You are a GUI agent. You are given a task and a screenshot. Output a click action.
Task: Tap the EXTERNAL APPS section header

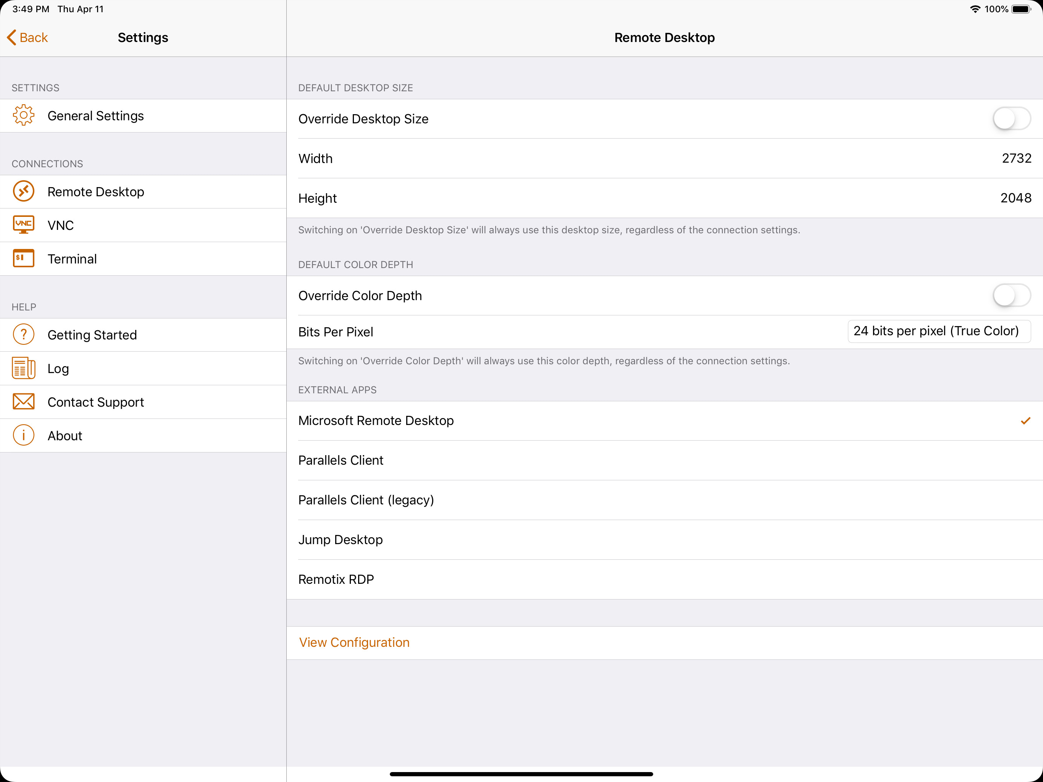pyautogui.click(x=337, y=390)
